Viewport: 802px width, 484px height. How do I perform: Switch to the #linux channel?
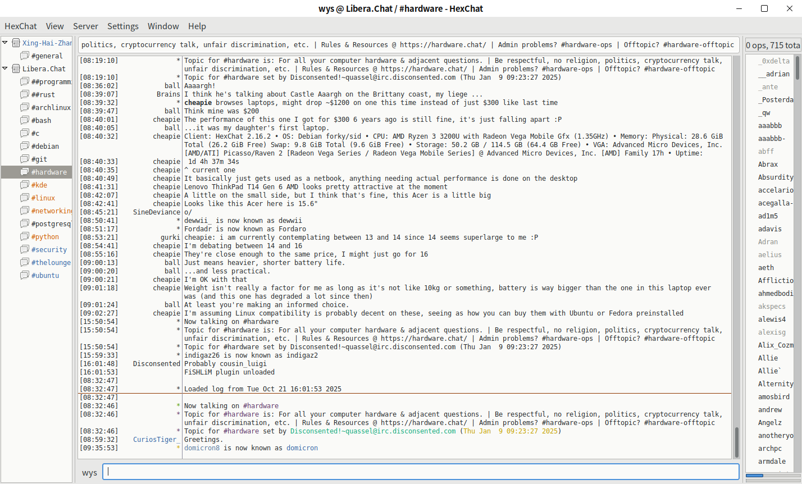click(43, 198)
